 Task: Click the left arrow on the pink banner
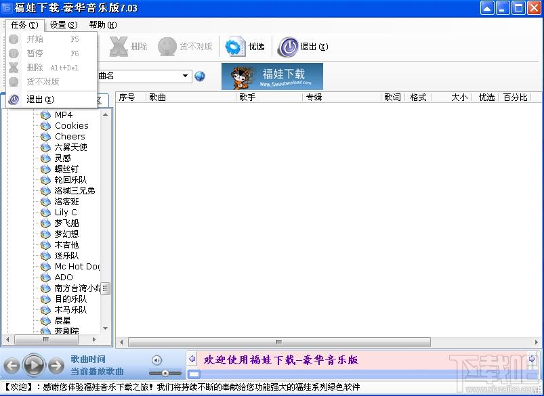(192, 359)
